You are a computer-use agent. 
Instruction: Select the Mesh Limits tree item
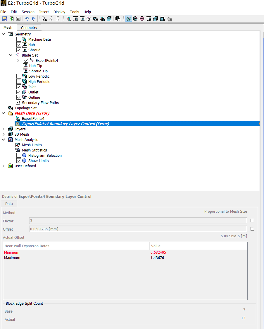[32, 145]
